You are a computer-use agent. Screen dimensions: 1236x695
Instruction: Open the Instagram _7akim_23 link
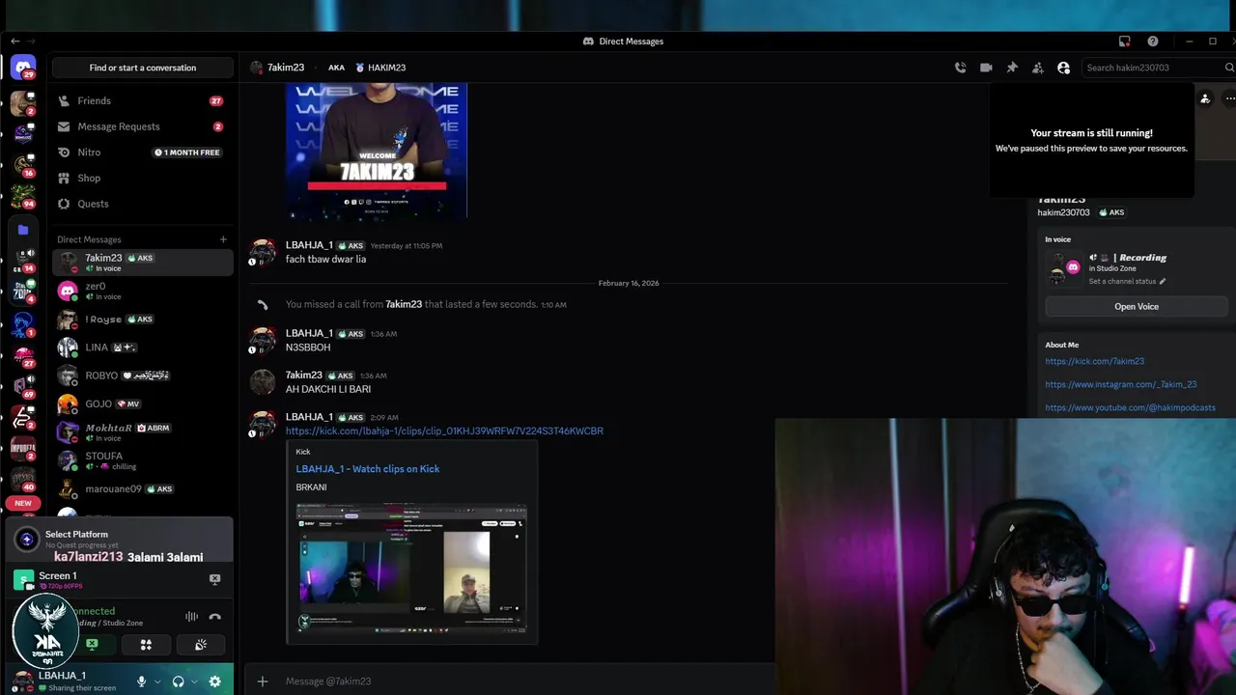[x=1120, y=384]
